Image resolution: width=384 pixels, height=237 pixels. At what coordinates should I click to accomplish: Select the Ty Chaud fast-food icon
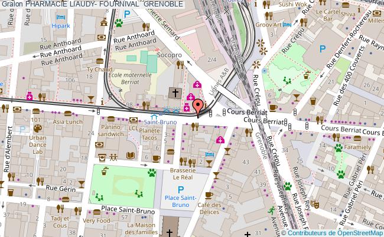click(x=100, y=61)
